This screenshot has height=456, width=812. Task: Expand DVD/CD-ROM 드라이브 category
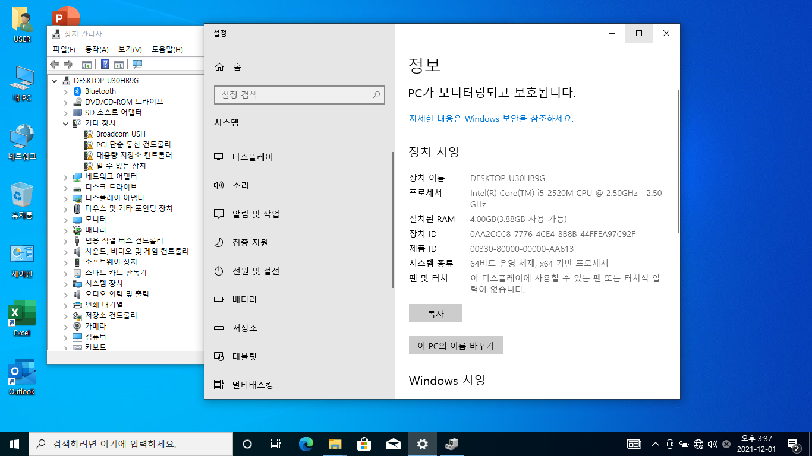(66, 102)
